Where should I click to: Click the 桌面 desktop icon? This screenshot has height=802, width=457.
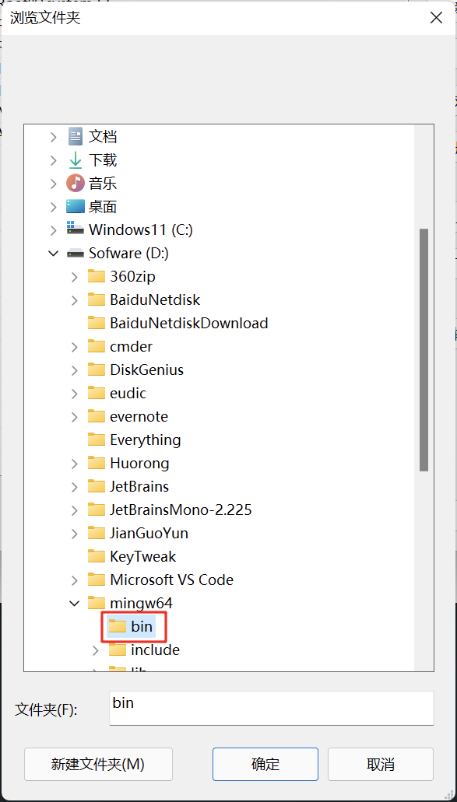point(76,207)
